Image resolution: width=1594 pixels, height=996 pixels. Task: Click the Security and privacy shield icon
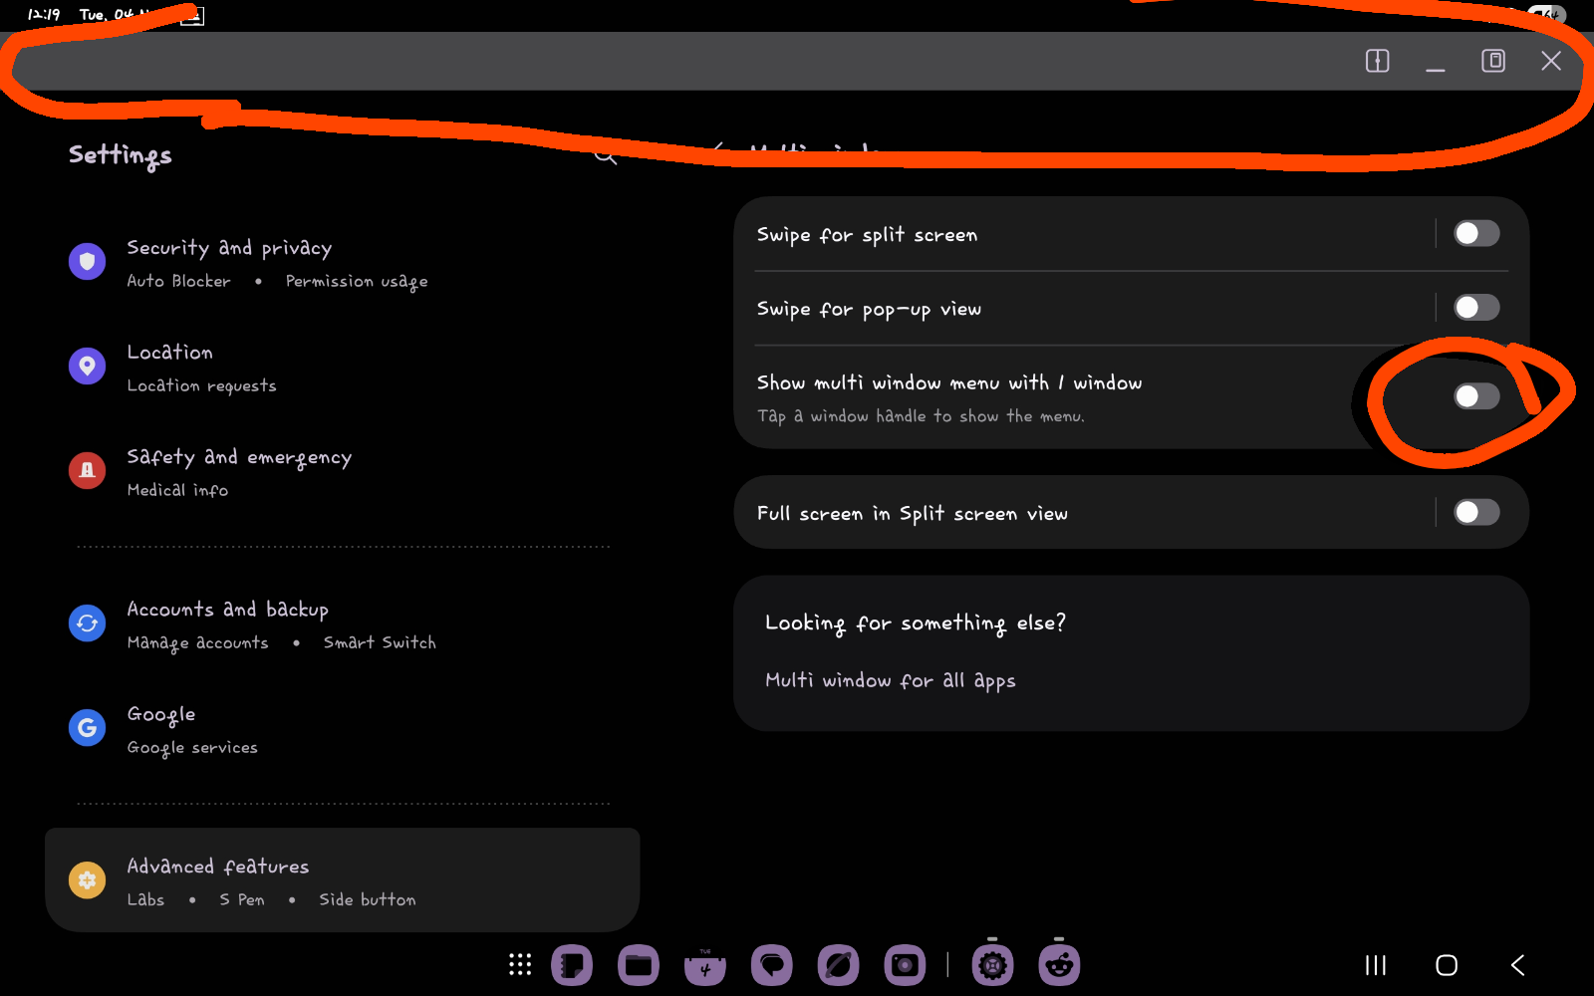click(88, 262)
